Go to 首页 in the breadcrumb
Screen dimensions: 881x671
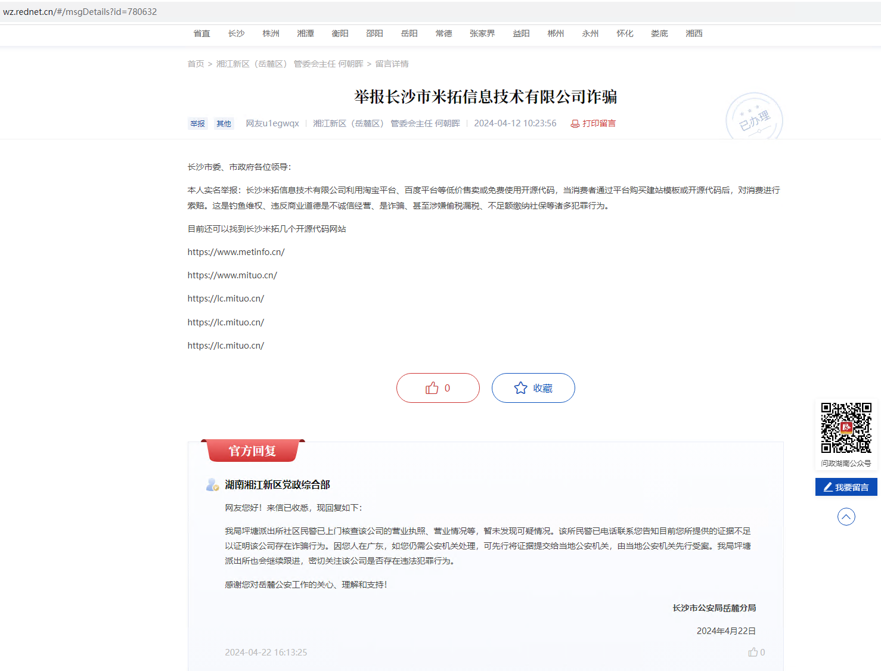pyautogui.click(x=196, y=64)
